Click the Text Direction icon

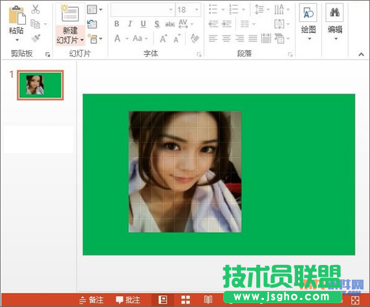(x=279, y=10)
